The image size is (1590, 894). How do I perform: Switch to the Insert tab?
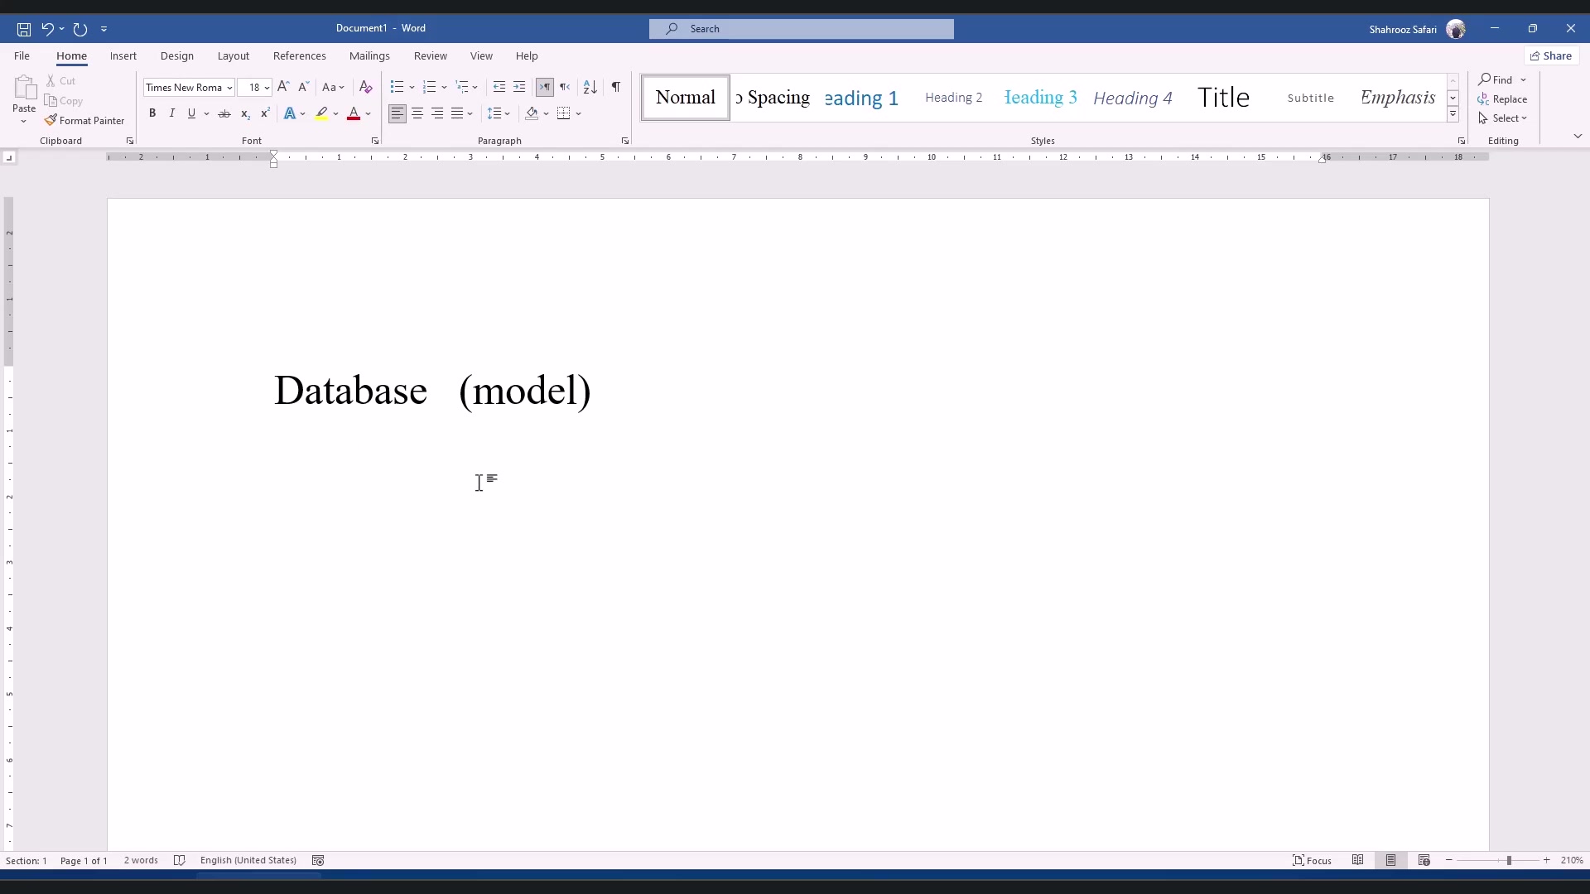[123, 56]
